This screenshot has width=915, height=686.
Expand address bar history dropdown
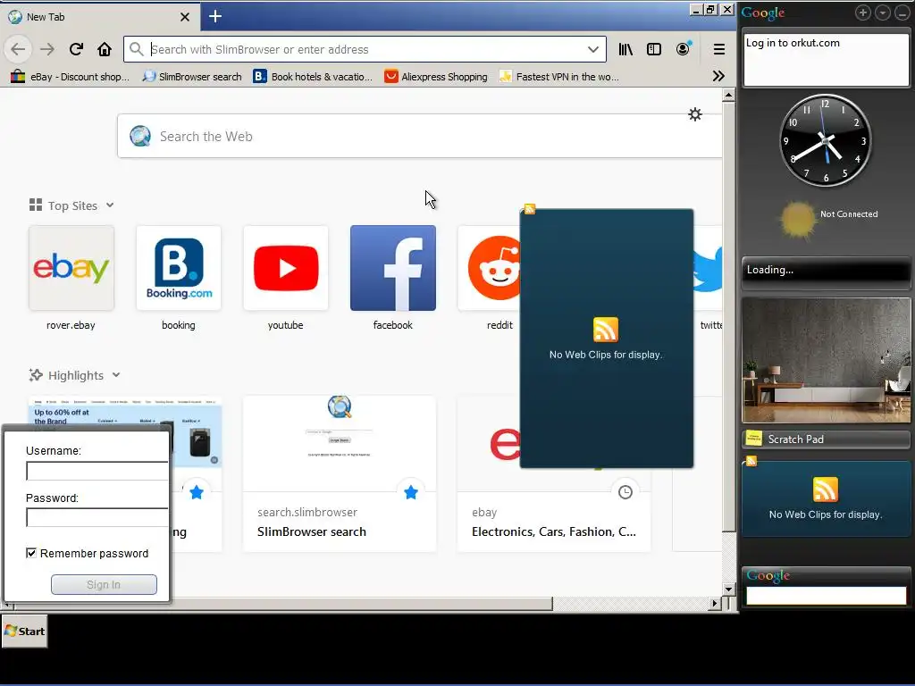(593, 50)
